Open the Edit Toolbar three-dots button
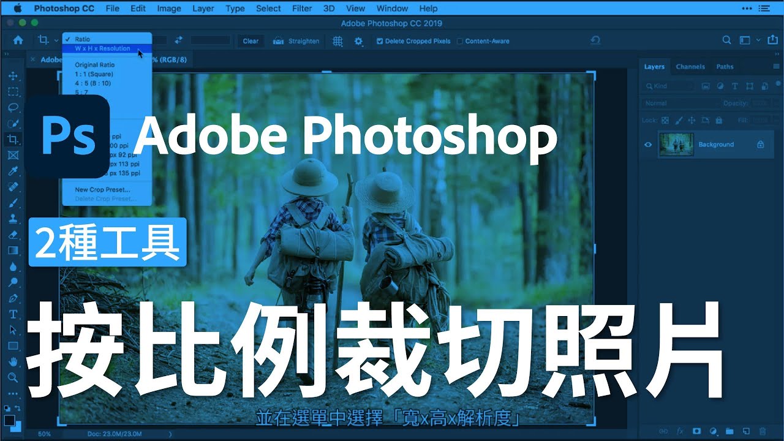This screenshot has width=784, height=441. (13, 394)
